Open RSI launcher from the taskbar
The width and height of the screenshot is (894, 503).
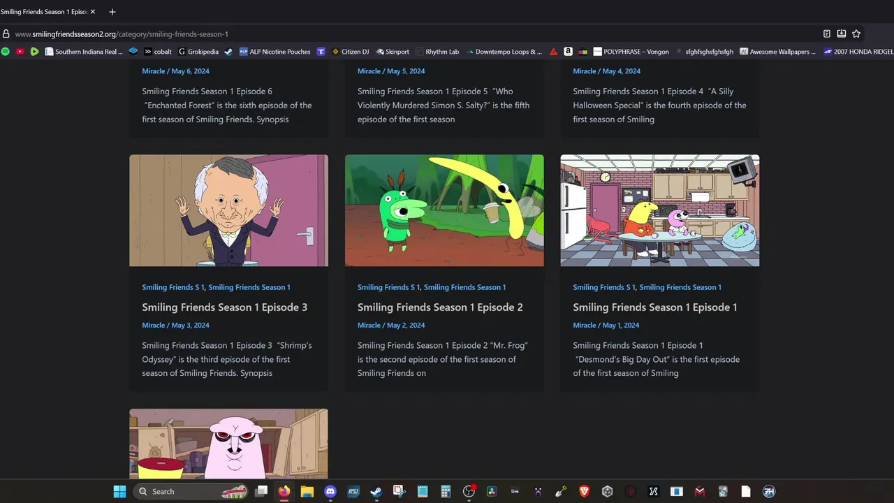coord(353,491)
